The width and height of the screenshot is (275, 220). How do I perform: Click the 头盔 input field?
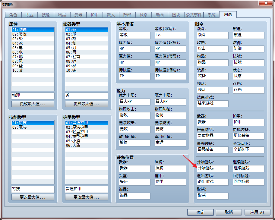tap(134, 182)
